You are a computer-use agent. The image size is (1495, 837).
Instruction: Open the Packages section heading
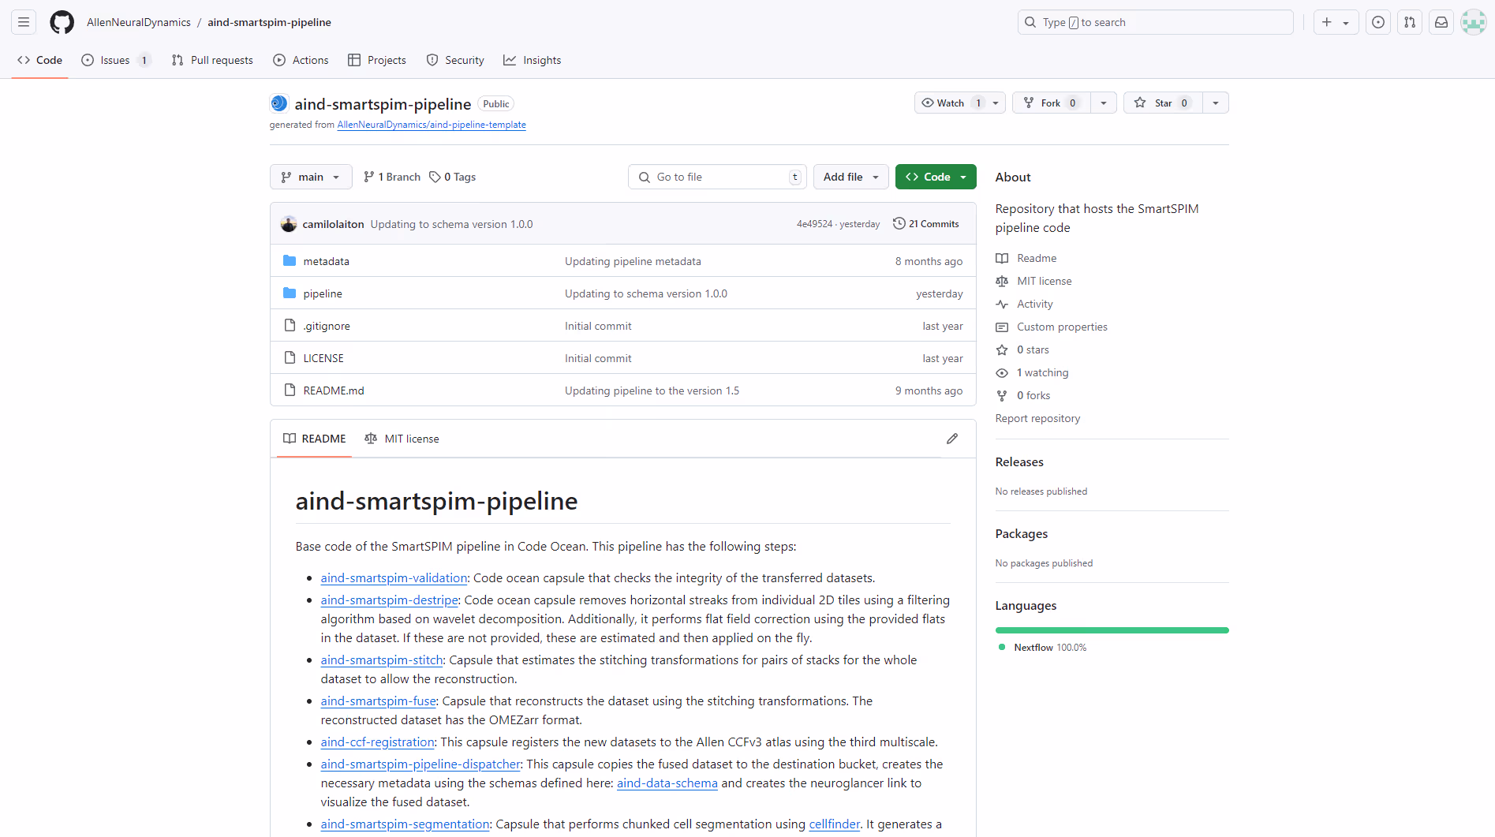(x=1021, y=534)
